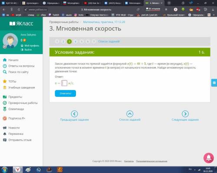Click the browser back arrow
Screen dimensions: 217x173
point(4,10)
